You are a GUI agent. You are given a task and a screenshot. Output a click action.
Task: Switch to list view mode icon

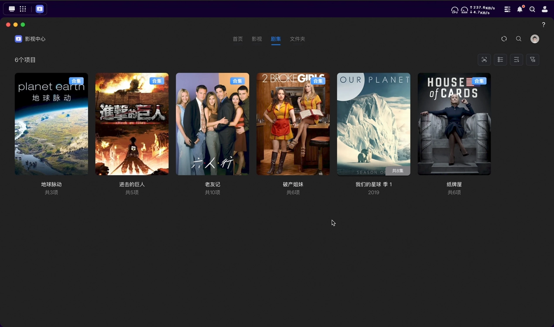(x=500, y=60)
